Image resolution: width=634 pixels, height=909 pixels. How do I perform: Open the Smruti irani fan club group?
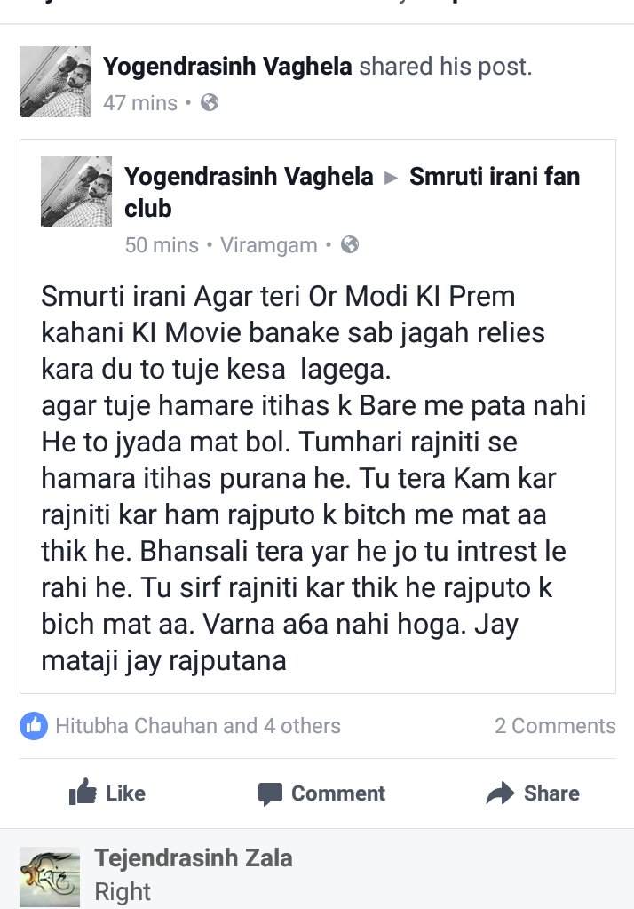(353, 193)
